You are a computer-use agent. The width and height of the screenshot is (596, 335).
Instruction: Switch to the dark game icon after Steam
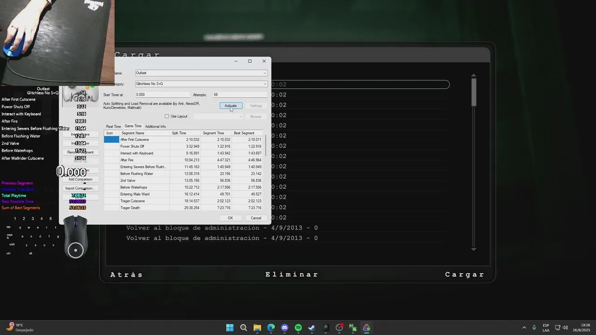click(326, 328)
